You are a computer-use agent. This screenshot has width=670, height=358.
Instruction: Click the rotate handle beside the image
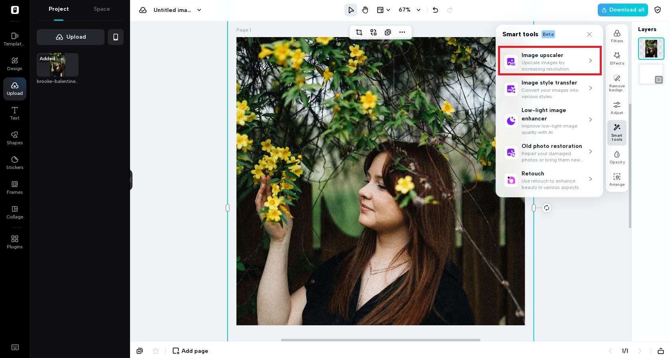(x=547, y=208)
